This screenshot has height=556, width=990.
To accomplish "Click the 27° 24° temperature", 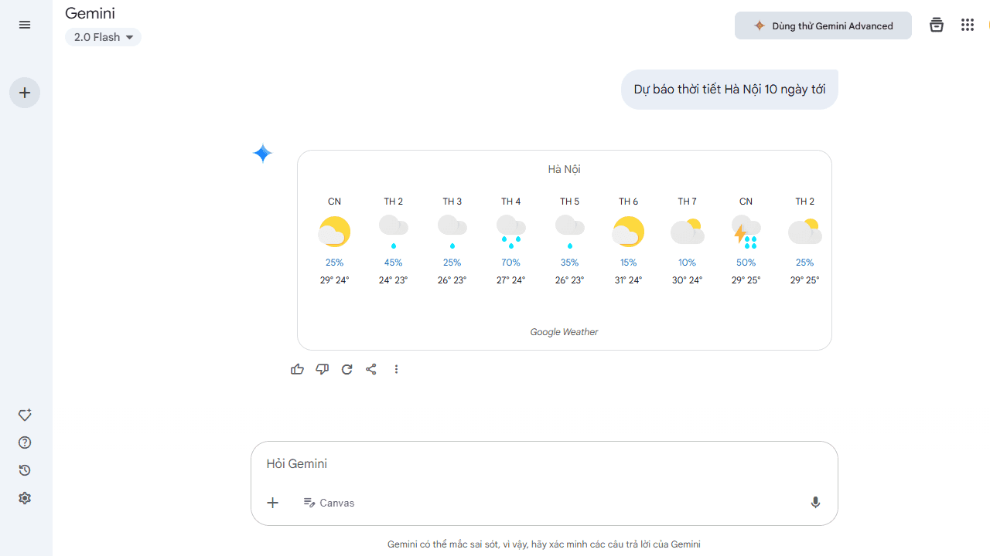I will point(511,280).
